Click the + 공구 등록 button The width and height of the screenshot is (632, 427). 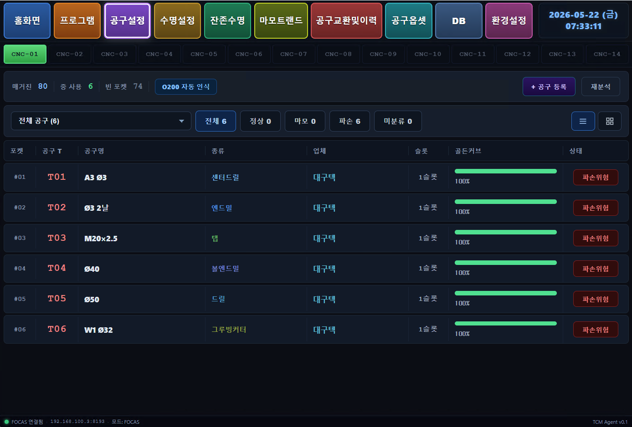(x=549, y=86)
